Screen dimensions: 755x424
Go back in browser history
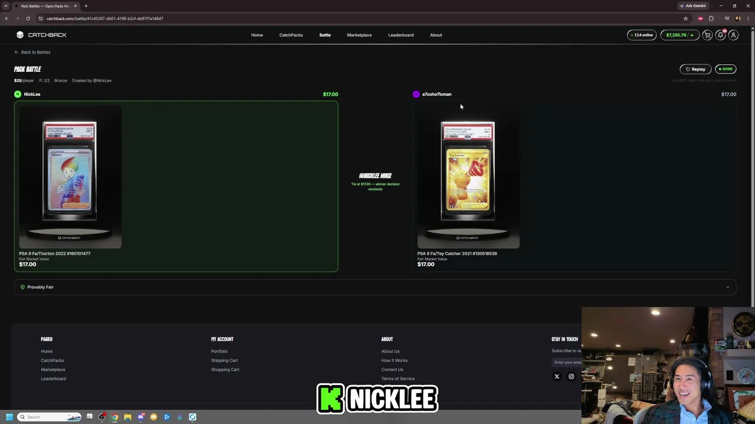[6, 18]
